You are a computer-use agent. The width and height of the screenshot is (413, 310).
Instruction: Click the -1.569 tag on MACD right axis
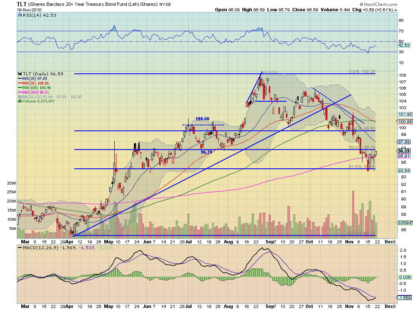404,297
